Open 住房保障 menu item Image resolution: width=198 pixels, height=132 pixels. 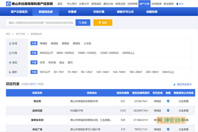(x=132, y=4)
